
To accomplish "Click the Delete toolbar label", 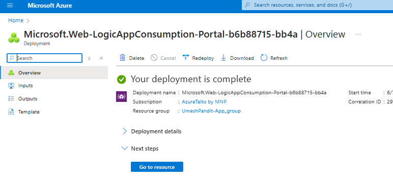I will click(136, 58).
